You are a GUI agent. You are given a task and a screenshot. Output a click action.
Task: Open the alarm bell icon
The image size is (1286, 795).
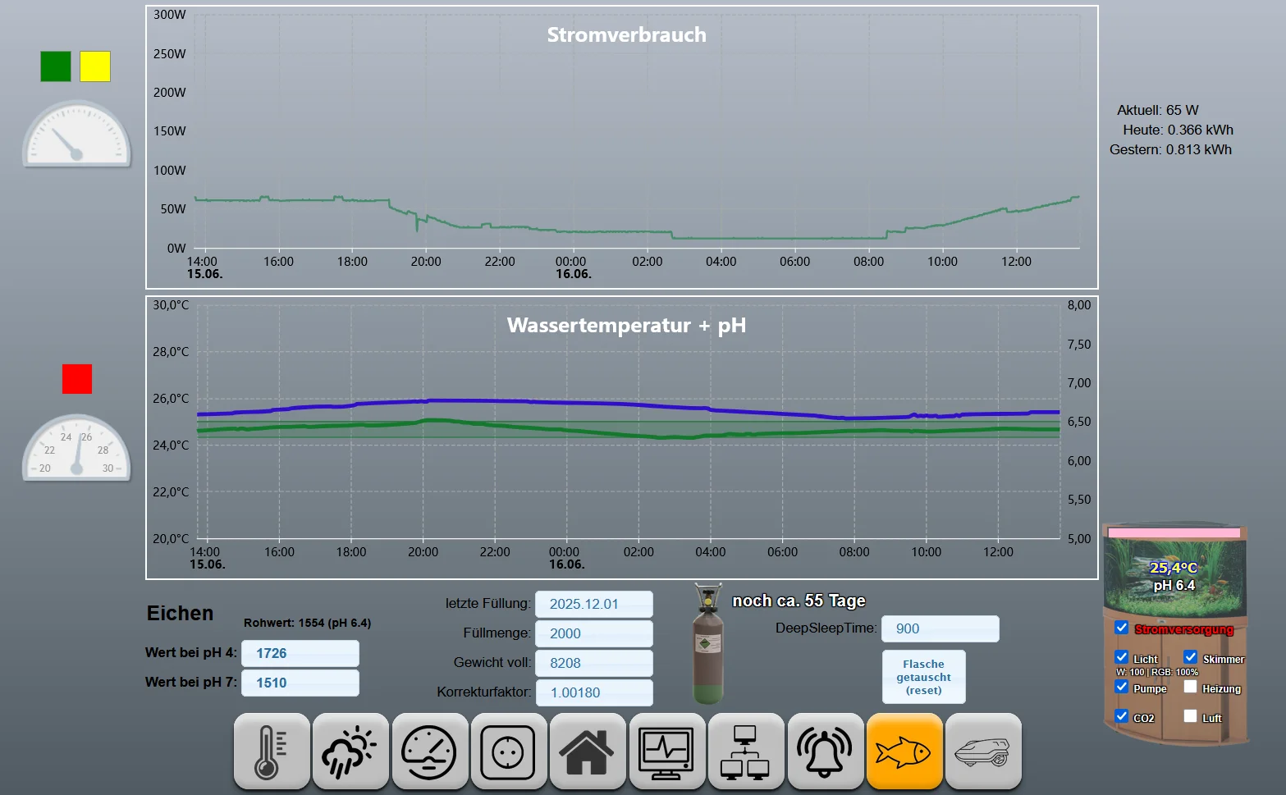[826, 751]
